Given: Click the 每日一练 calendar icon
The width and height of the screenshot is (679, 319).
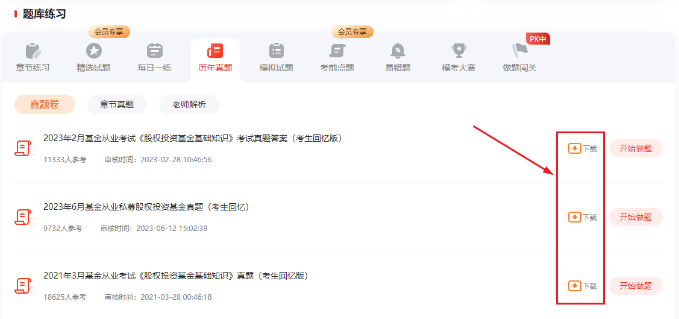Looking at the screenshot, I should coord(155,51).
